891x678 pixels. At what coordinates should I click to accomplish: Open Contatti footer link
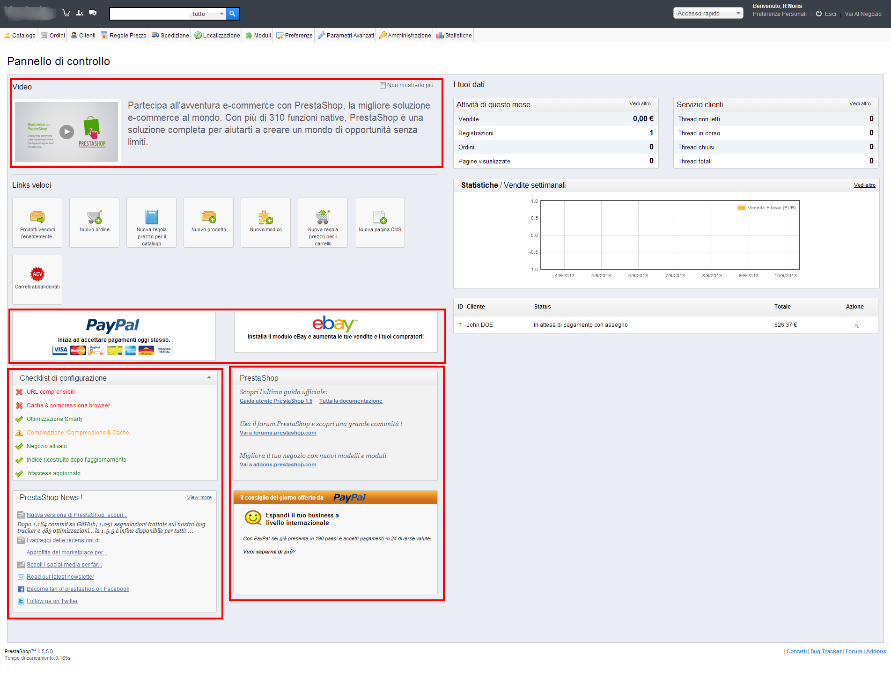796,651
